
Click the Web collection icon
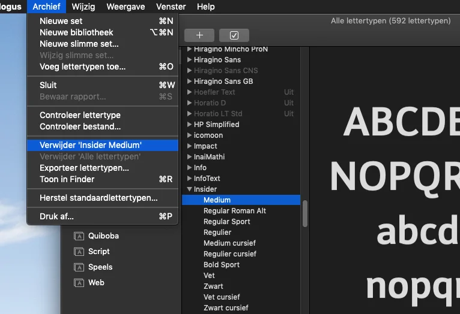(79, 282)
